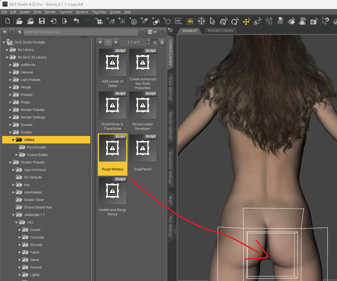Select the Rotate tool
Screen dimensions: 337x281
235,21
